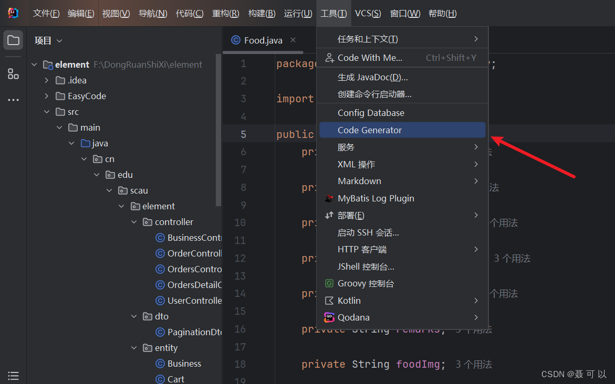Click the controller package folder icon

point(148,222)
